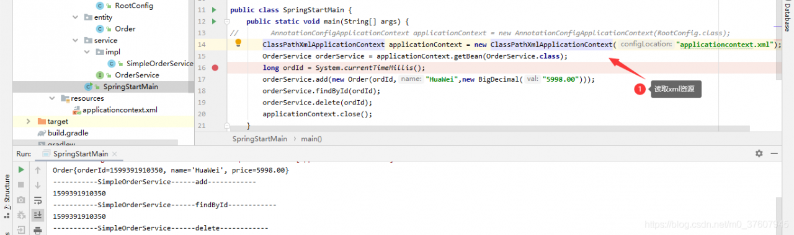Viewport: 794px width, 235px height.
Task: Collapse the impl package
Action: (87, 52)
